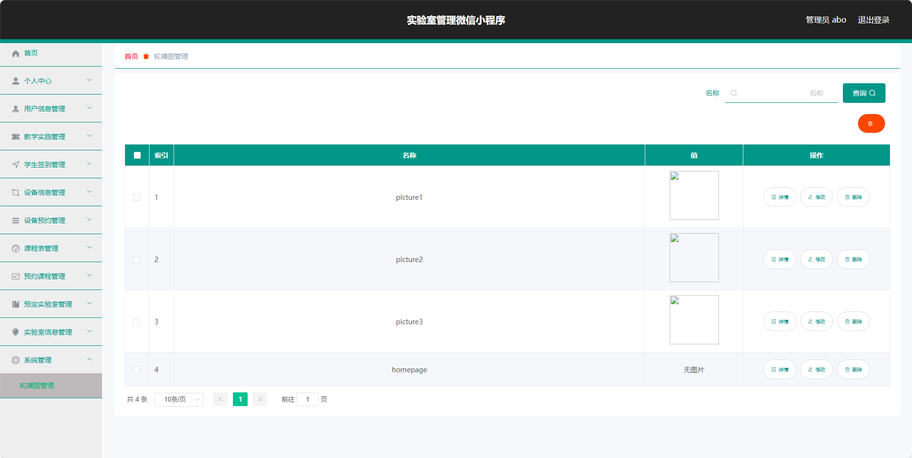
Task: Open the 实验室信息管理 menu label
Action: [x=48, y=332]
